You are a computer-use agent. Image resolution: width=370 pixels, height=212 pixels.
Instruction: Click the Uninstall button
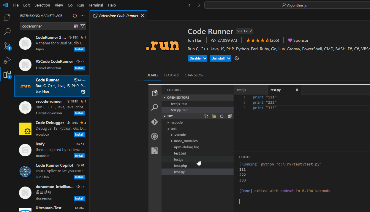(x=218, y=58)
